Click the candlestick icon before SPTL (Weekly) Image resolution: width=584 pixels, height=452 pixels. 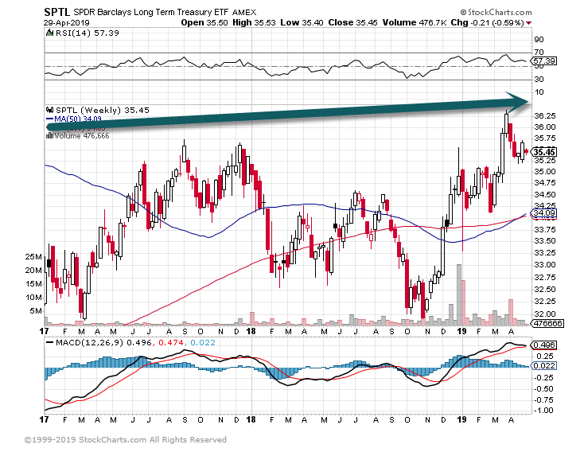click(50, 110)
